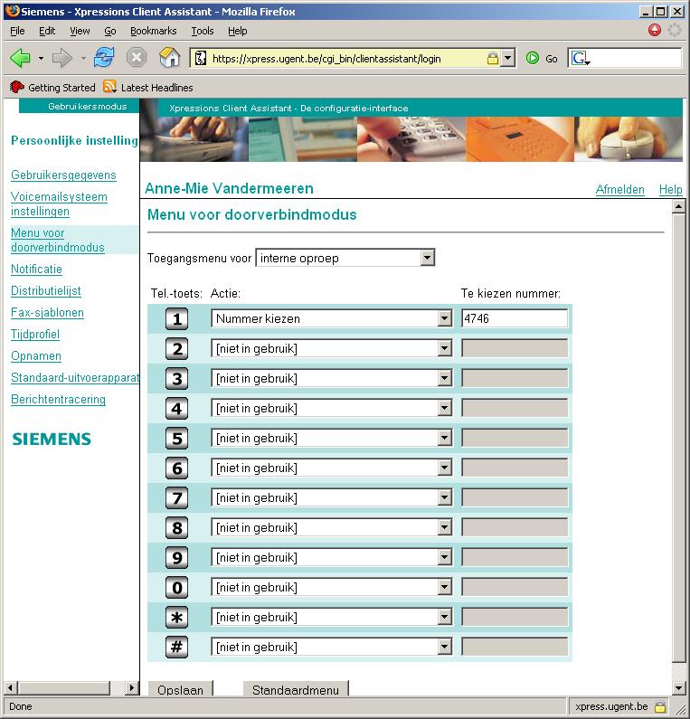The image size is (690, 719).
Task: Expand the Actie dropdown for key 1
Action: (444, 318)
